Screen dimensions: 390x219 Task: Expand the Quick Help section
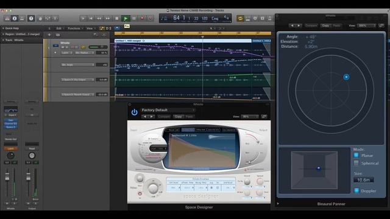(x=3, y=29)
